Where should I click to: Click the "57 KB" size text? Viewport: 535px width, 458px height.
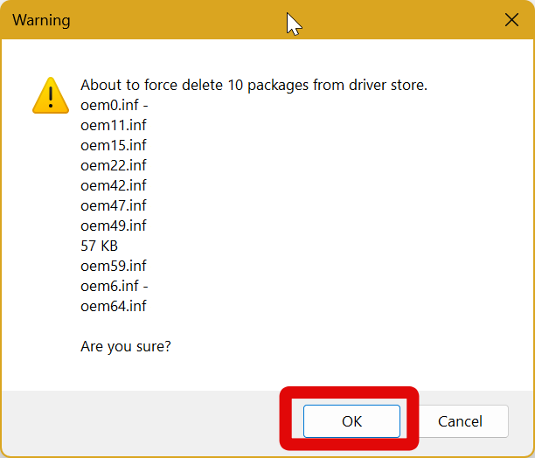[99, 246]
